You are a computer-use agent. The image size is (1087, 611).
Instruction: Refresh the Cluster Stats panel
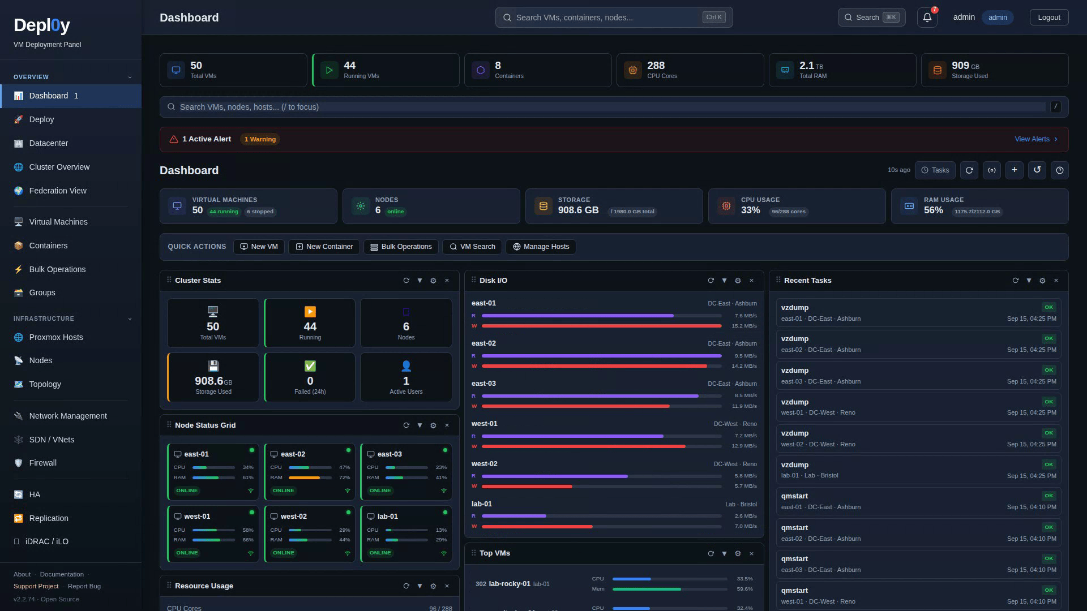click(x=406, y=281)
